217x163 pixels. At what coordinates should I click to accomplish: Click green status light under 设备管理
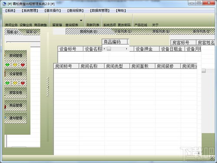tap(7, 83)
